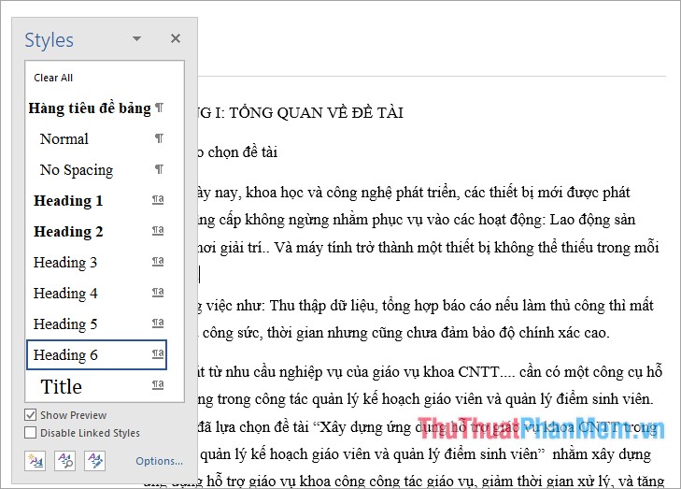Screen dimensions: 681x489
Task: Close the Styles pane
Action: click(176, 38)
